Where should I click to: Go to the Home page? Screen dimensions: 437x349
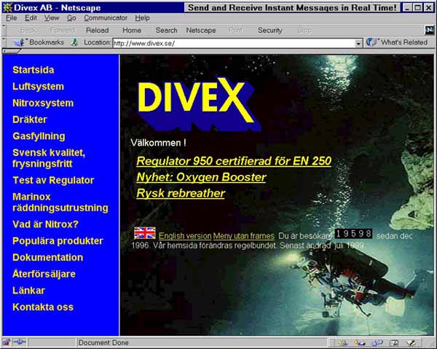click(x=132, y=31)
